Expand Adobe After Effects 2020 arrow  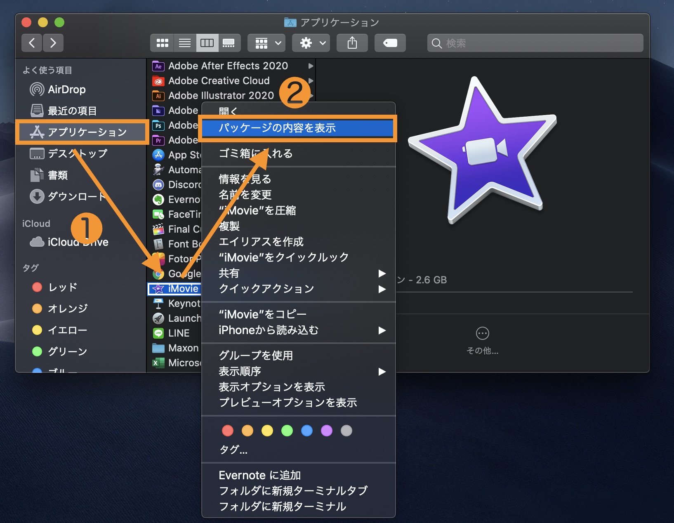point(311,66)
